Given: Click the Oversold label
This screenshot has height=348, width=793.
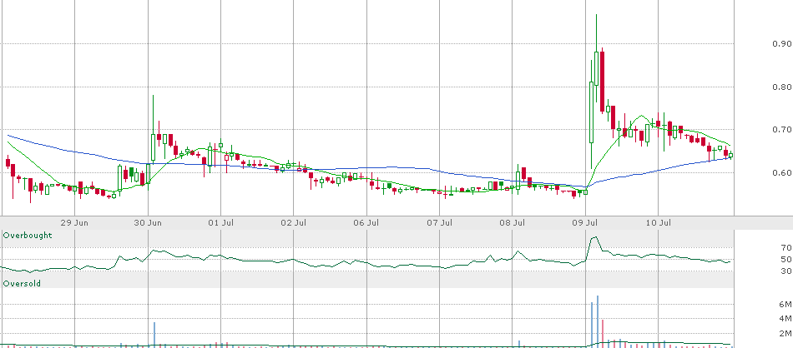Looking at the screenshot, I should click(x=22, y=283).
